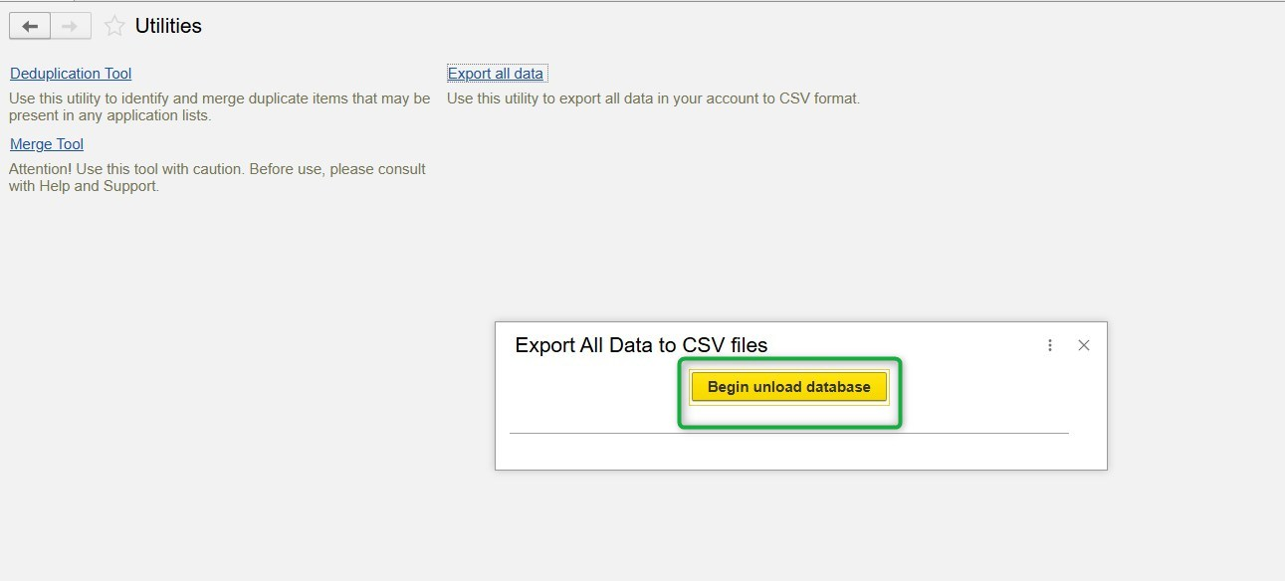Click the forward arrow navigation button
Screen dimensions: 1285x581
(70, 27)
